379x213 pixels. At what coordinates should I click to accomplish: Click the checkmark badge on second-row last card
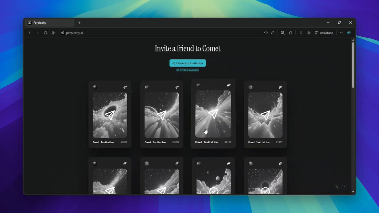point(265,191)
